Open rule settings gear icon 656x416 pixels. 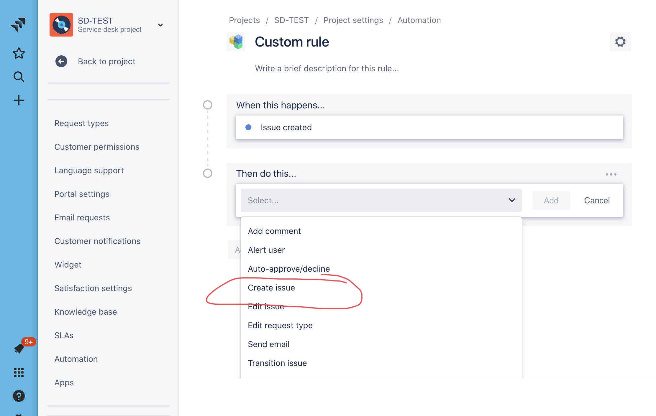620,42
